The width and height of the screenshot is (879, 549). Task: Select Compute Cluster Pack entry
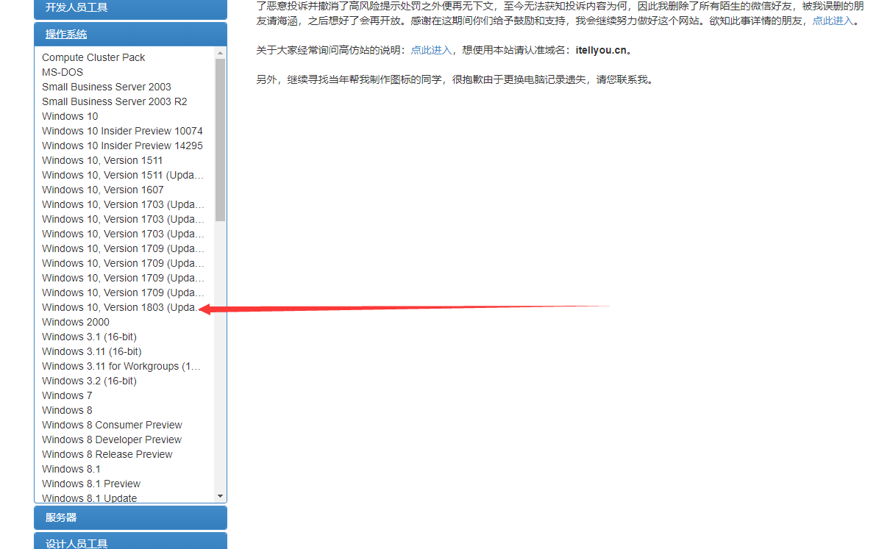pos(93,57)
